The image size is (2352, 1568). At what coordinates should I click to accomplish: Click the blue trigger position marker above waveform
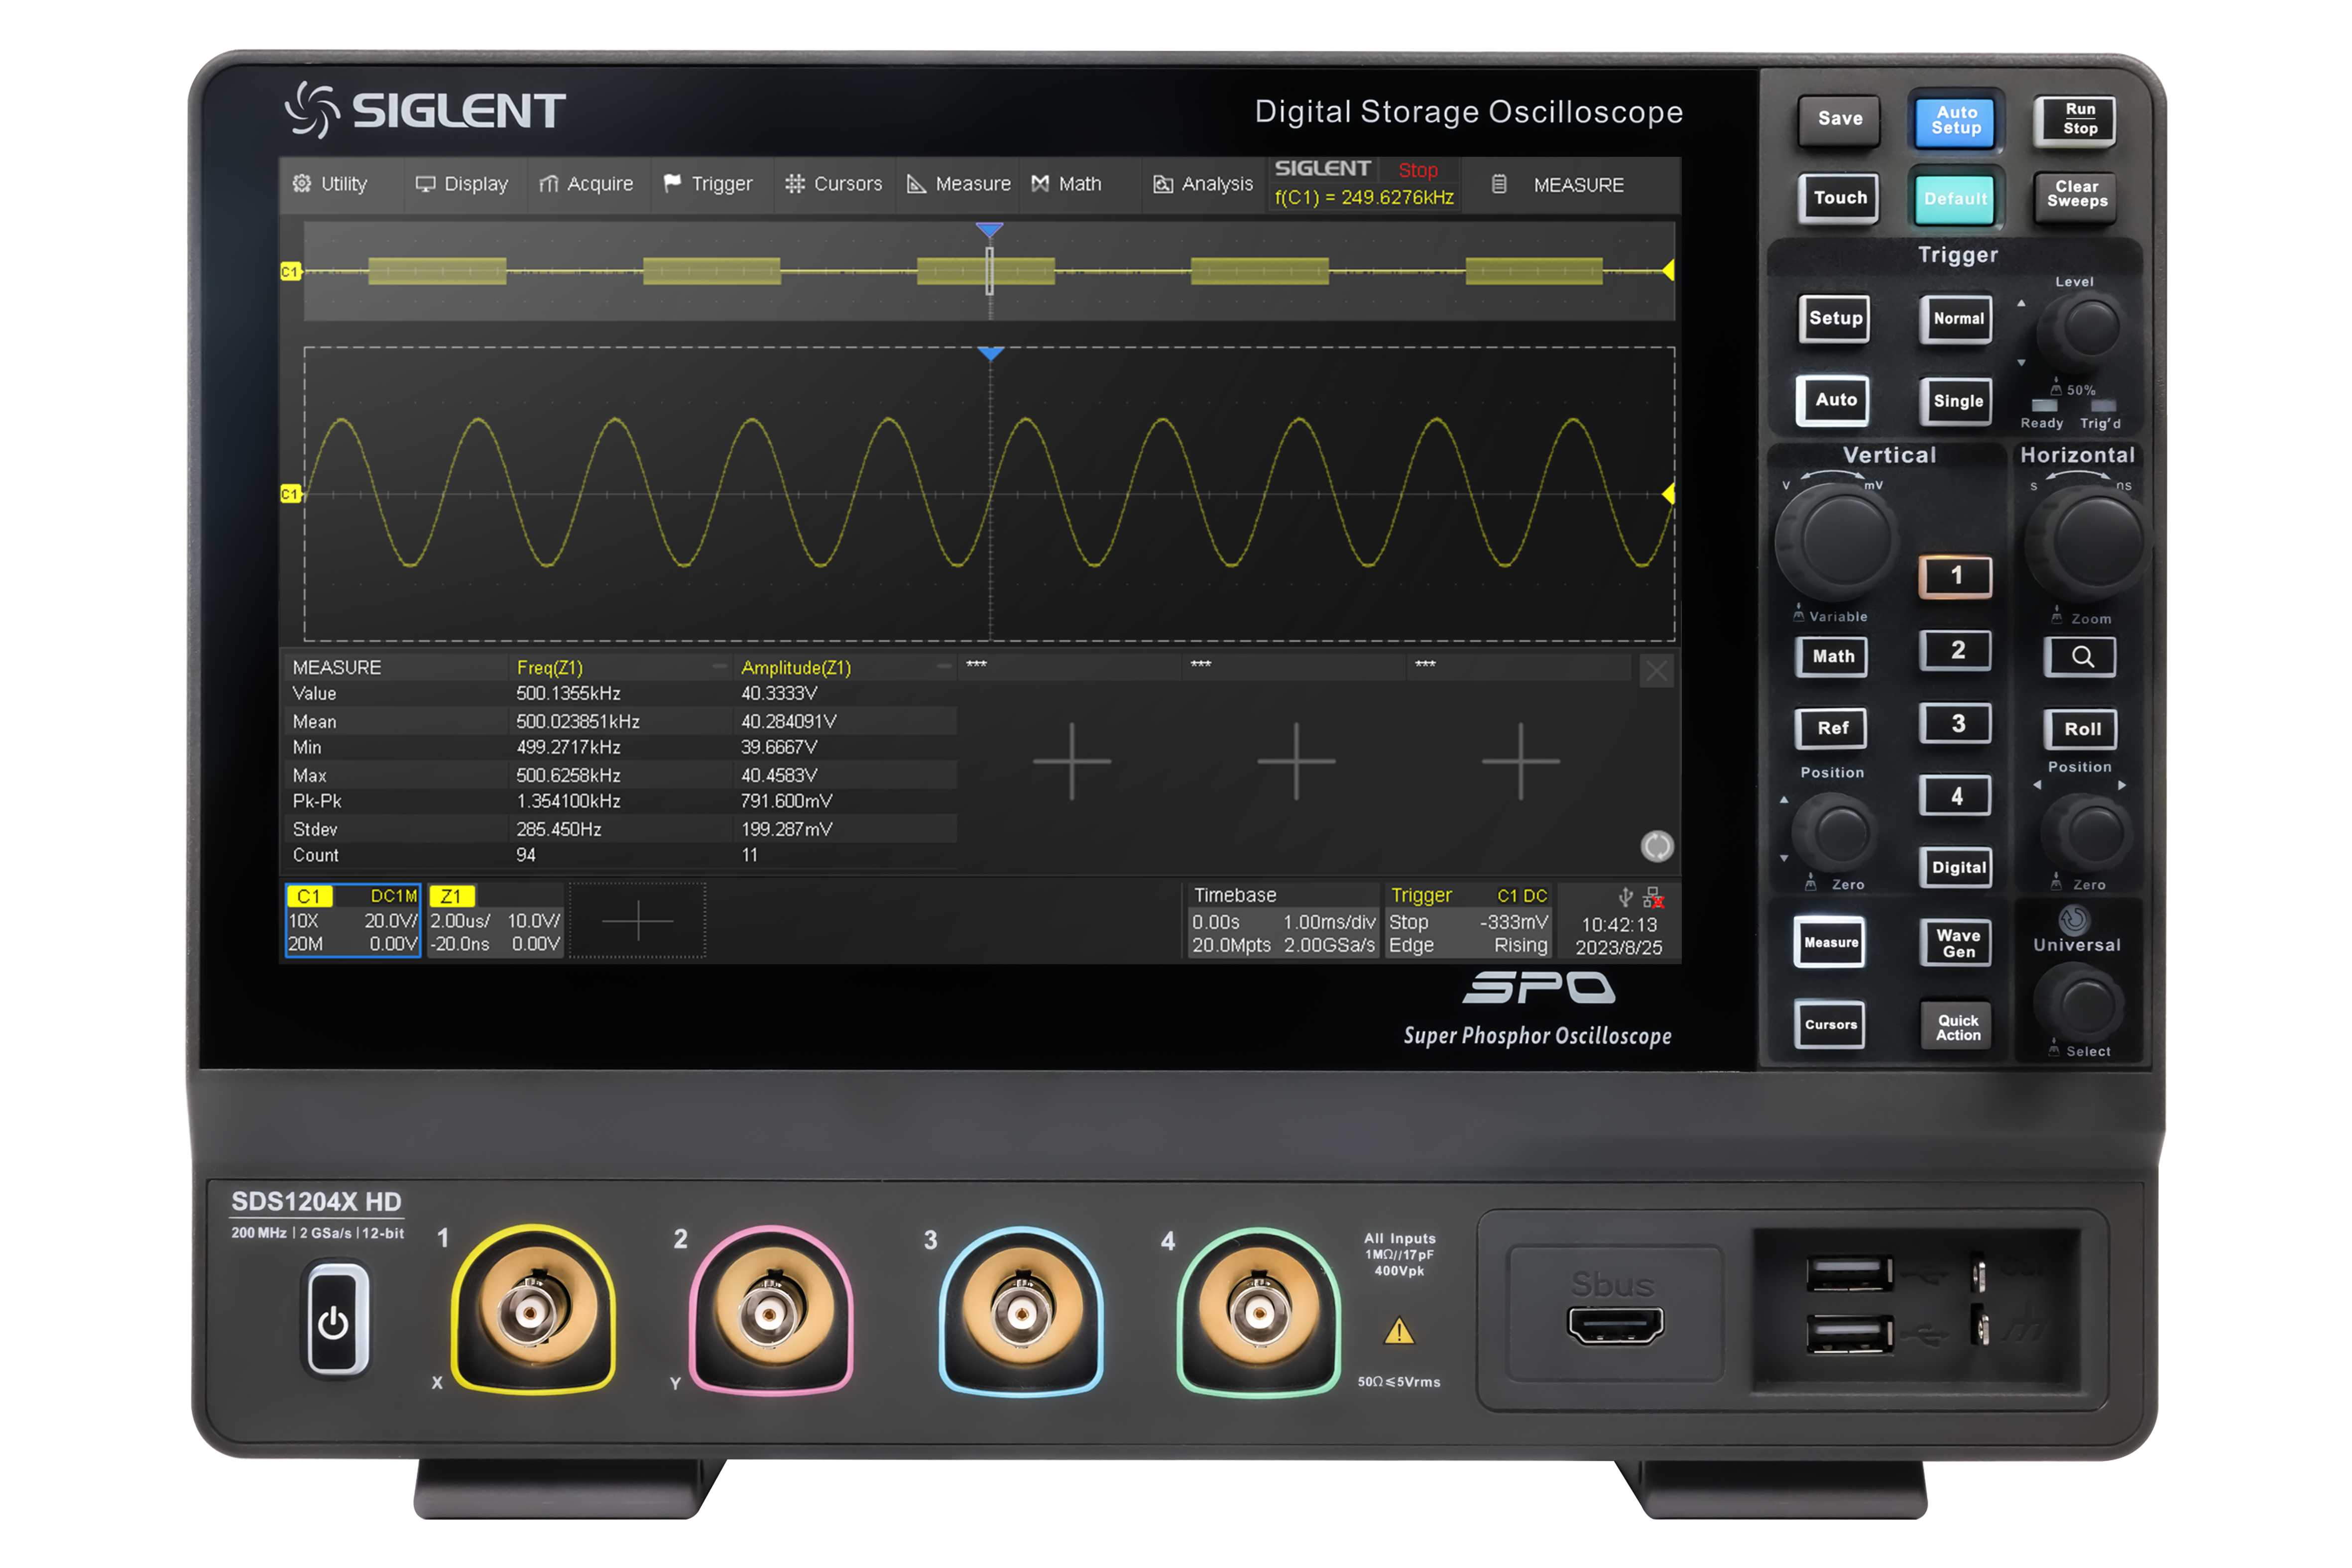990,353
